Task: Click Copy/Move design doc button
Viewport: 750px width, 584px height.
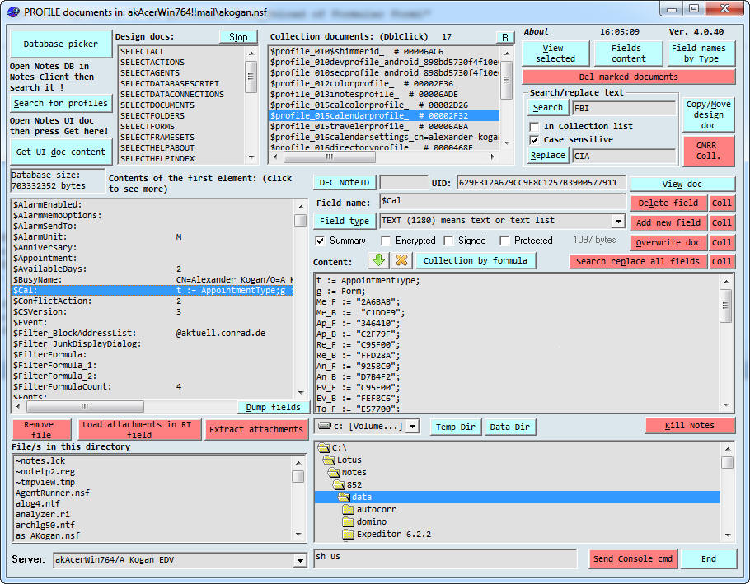Action: tap(709, 114)
